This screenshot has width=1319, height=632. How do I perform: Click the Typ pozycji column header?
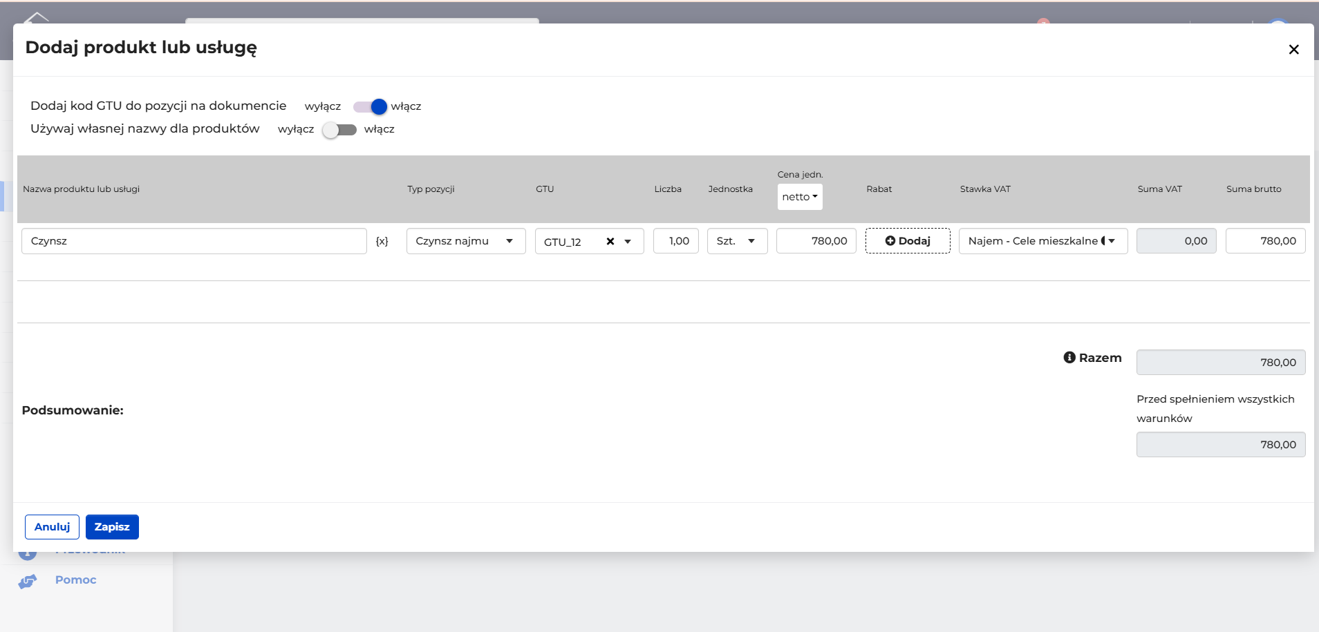[x=431, y=189]
